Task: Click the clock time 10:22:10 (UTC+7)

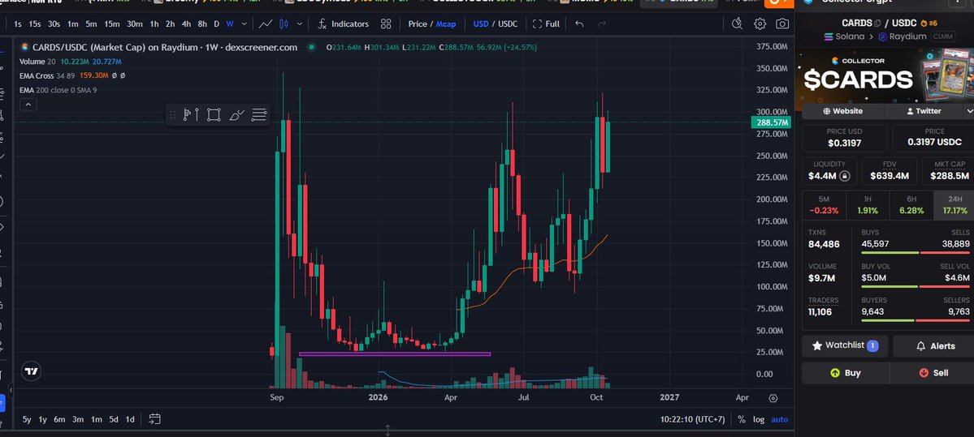Action: (693, 420)
